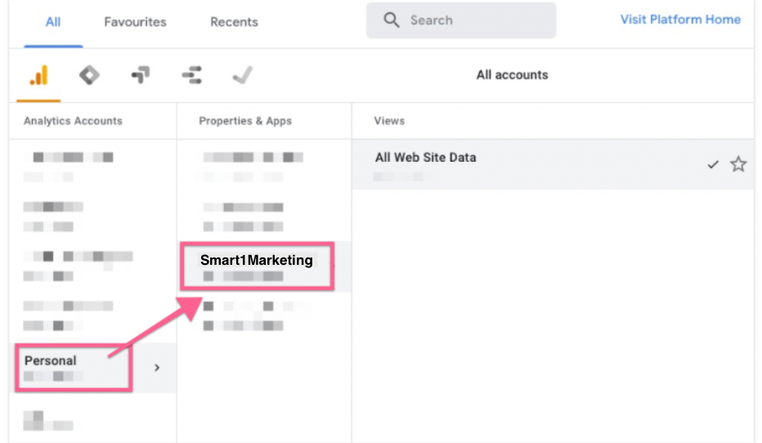Viewport: 762px width, 443px height.
Task: Open the Optimize product icon
Action: click(141, 76)
